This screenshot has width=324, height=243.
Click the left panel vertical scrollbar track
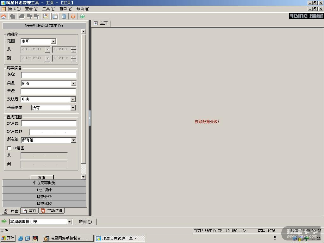click(83, 169)
